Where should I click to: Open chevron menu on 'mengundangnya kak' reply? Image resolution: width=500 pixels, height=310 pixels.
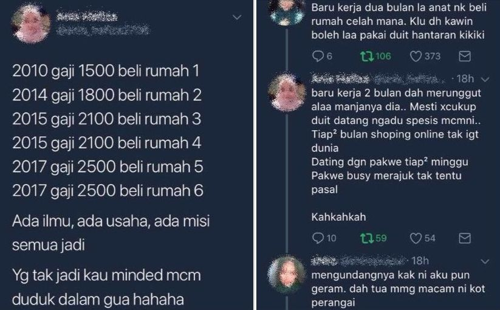[x=485, y=262]
